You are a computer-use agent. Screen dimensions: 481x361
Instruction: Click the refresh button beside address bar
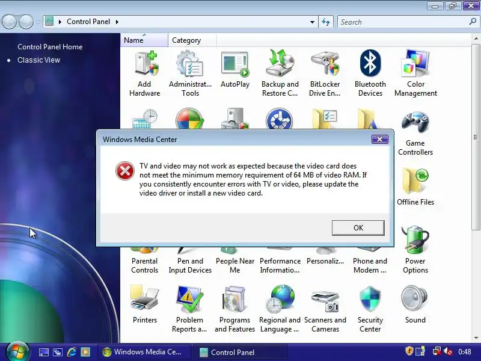[x=326, y=22]
